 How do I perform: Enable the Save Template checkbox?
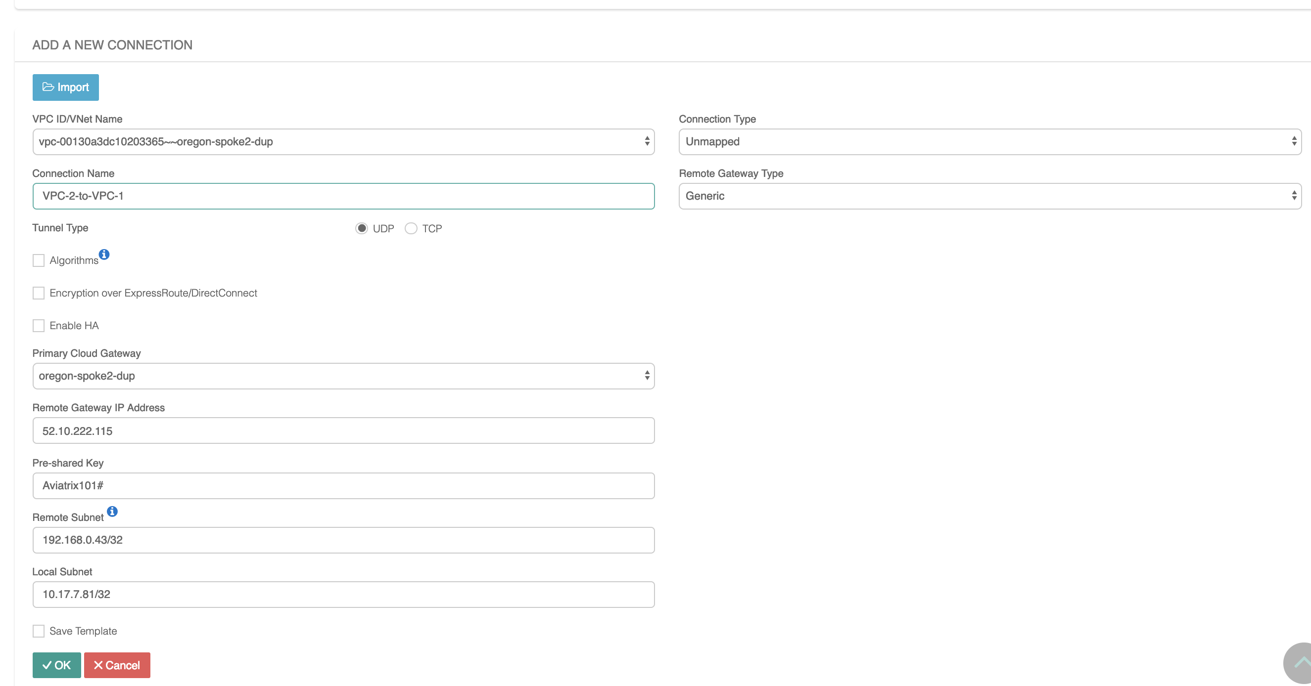coord(39,631)
